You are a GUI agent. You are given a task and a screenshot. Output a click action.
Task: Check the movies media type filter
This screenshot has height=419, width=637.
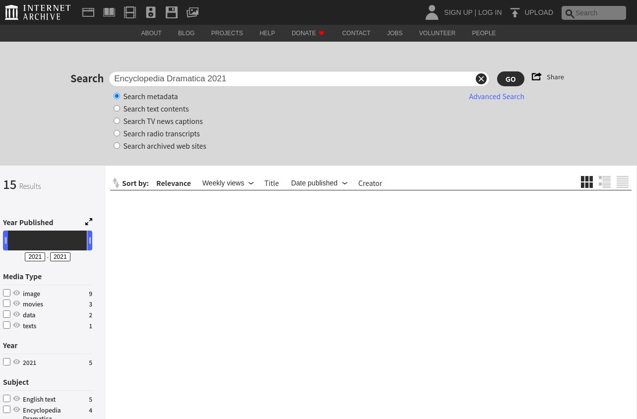[x=6, y=303]
